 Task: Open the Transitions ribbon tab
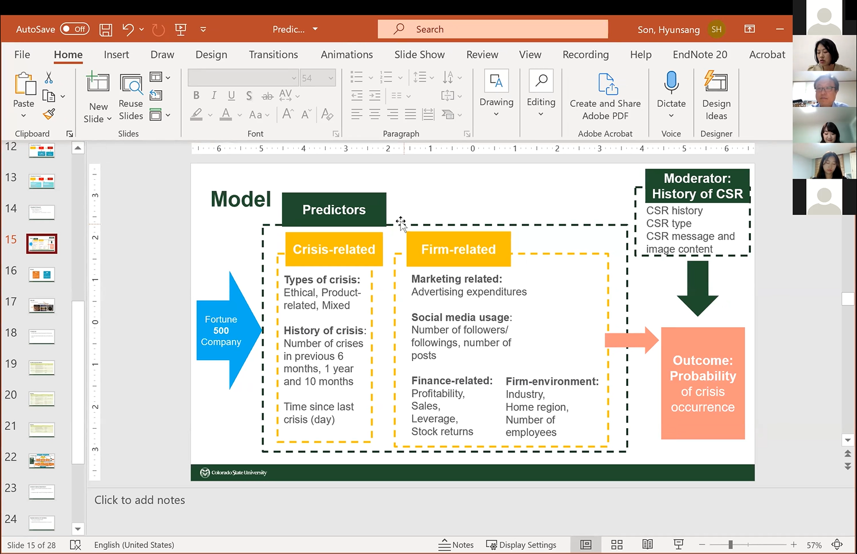[273, 54]
